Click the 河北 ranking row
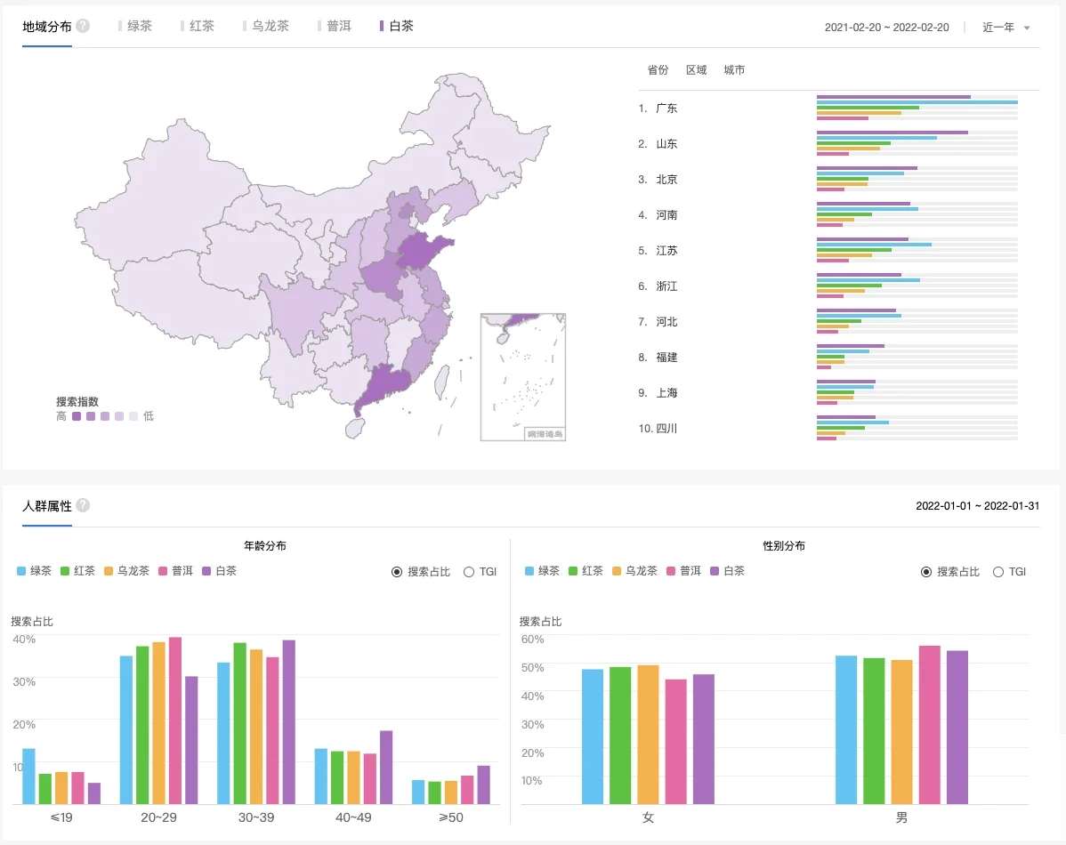 [x=828, y=322]
